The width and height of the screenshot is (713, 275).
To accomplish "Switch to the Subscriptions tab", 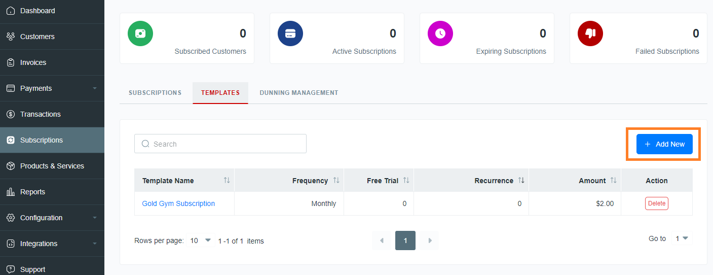I will (155, 93).
